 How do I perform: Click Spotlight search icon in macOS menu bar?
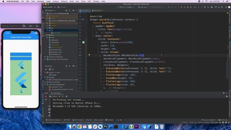[223, 1]
